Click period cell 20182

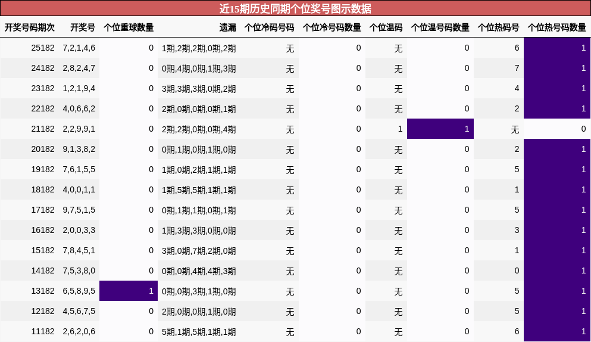point(43,149)
